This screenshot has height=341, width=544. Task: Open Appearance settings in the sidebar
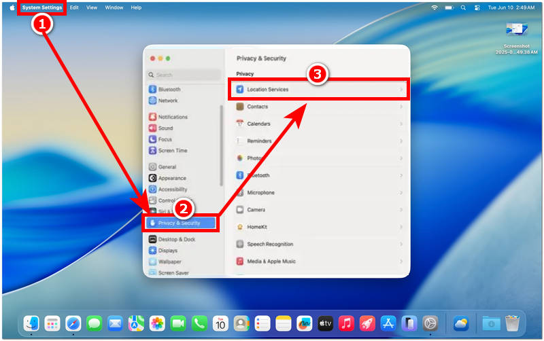168,178
